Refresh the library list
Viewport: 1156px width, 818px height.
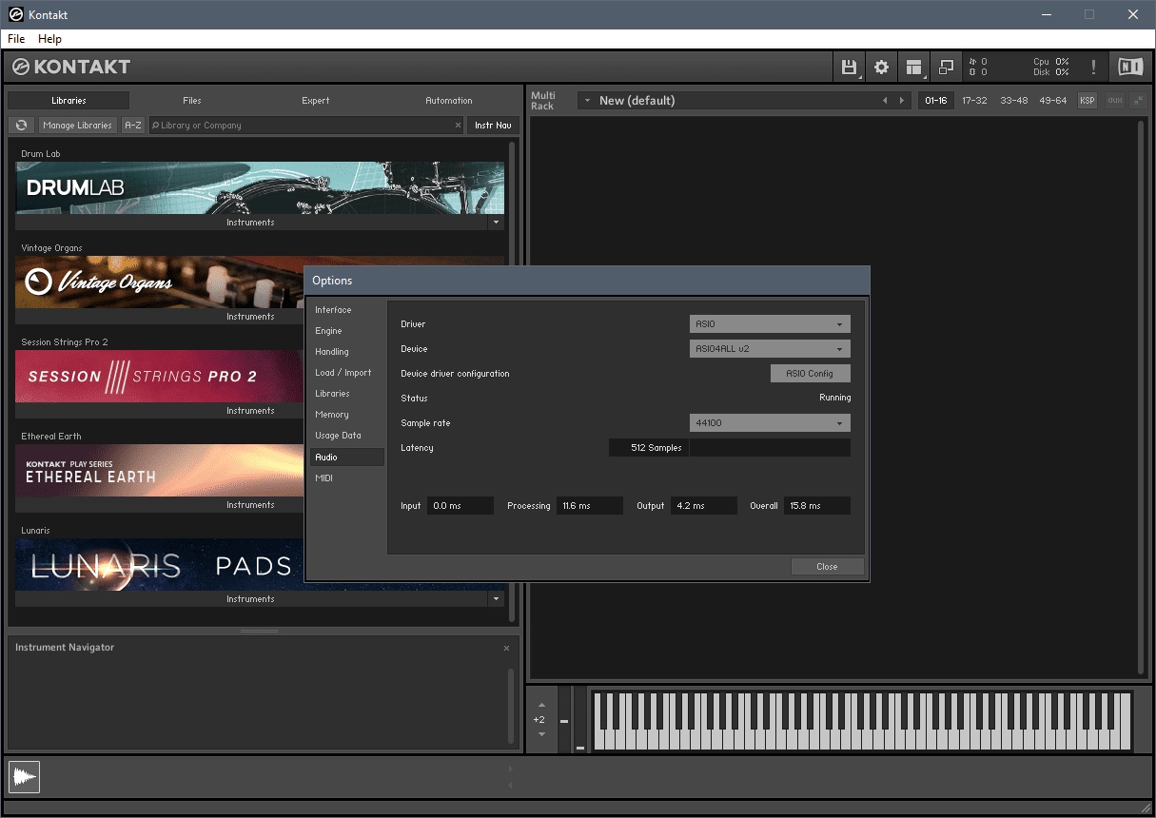click(21, 125)
